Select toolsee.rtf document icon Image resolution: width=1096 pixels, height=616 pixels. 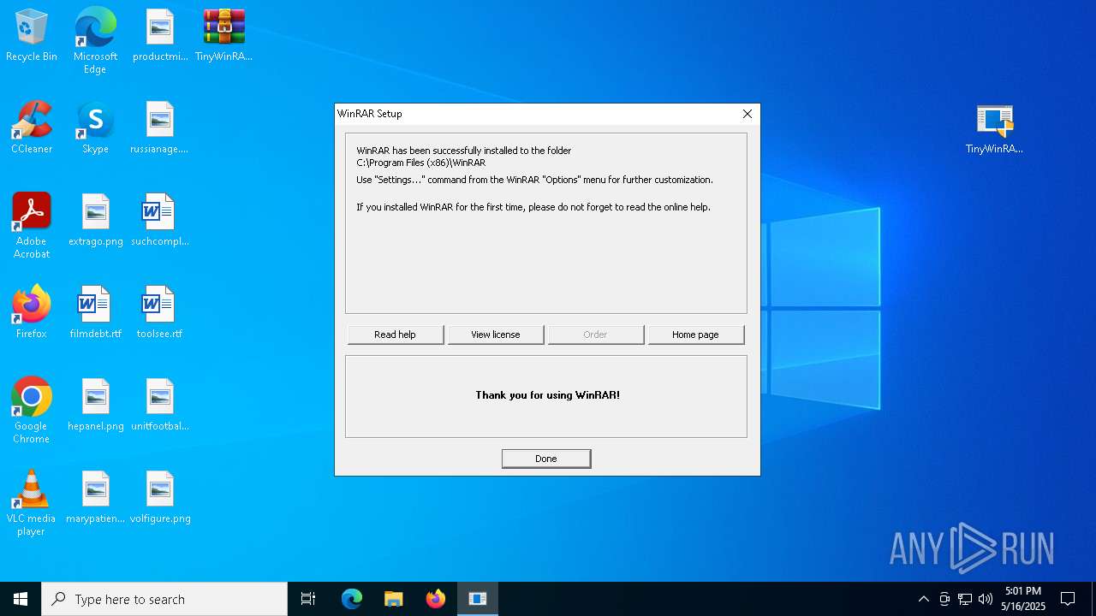coord(160,313)
